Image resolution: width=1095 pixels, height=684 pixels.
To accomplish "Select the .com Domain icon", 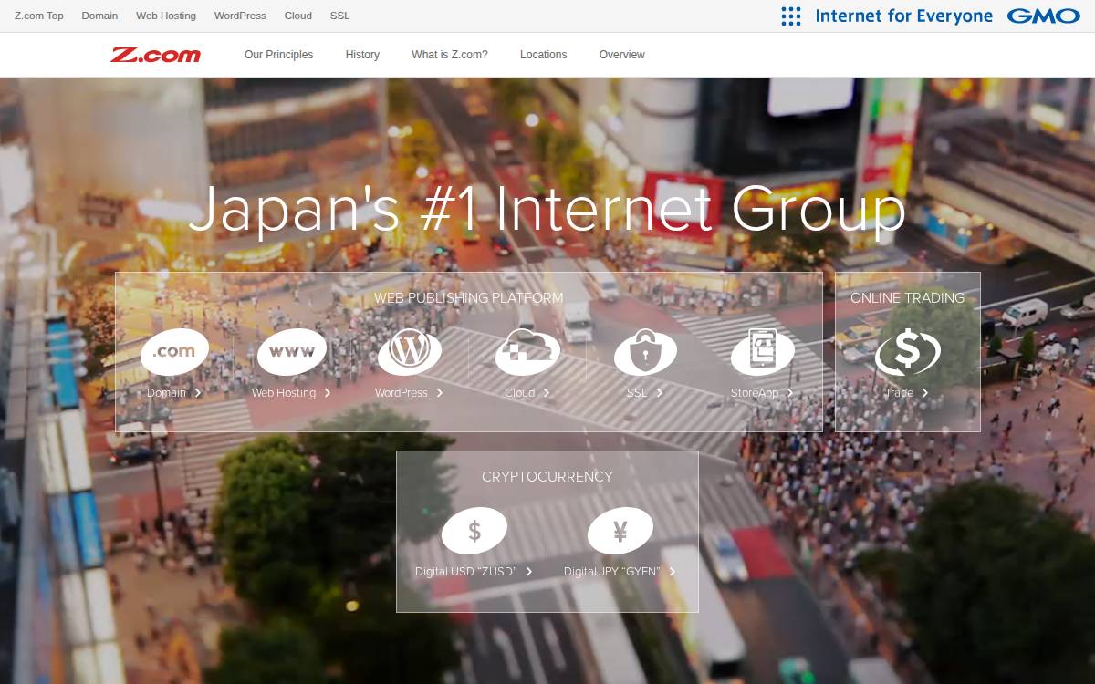I will 174,352.
